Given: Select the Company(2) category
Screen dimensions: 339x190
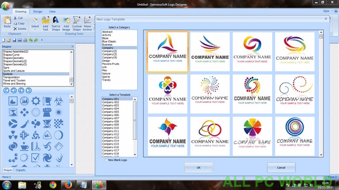Looking at the screenshot, I should 110,51.
